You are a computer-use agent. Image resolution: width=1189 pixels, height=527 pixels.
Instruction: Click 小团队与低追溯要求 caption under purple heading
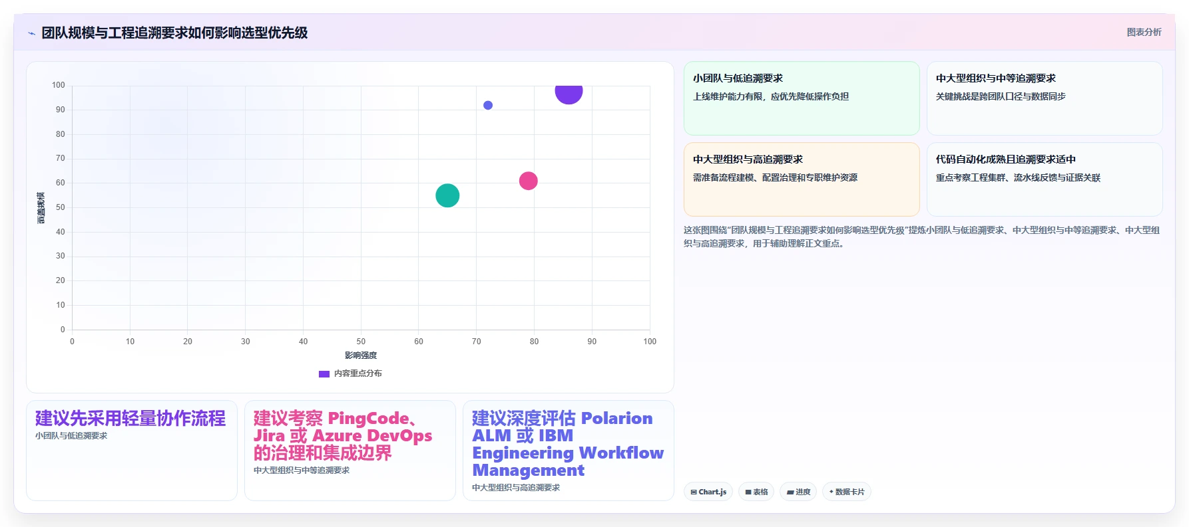[71, 436]
